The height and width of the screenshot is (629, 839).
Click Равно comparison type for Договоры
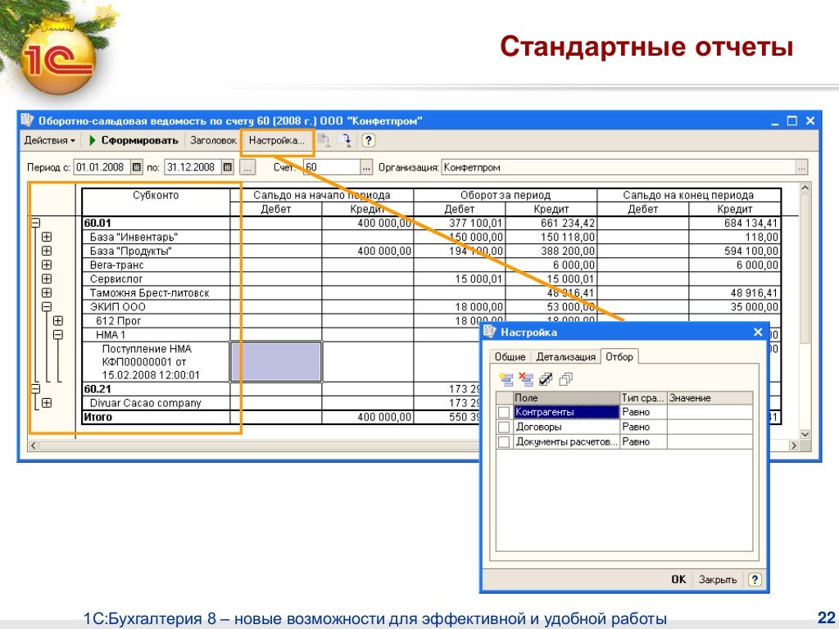point(643,427)
